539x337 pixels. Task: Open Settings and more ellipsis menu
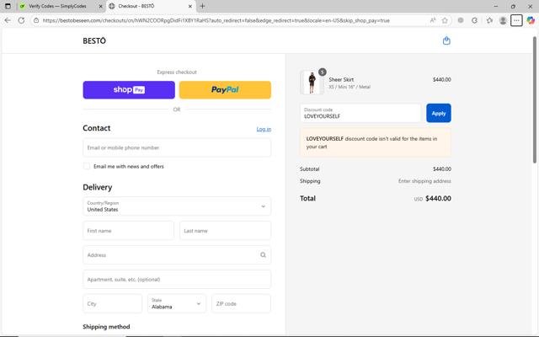[516, 20]
